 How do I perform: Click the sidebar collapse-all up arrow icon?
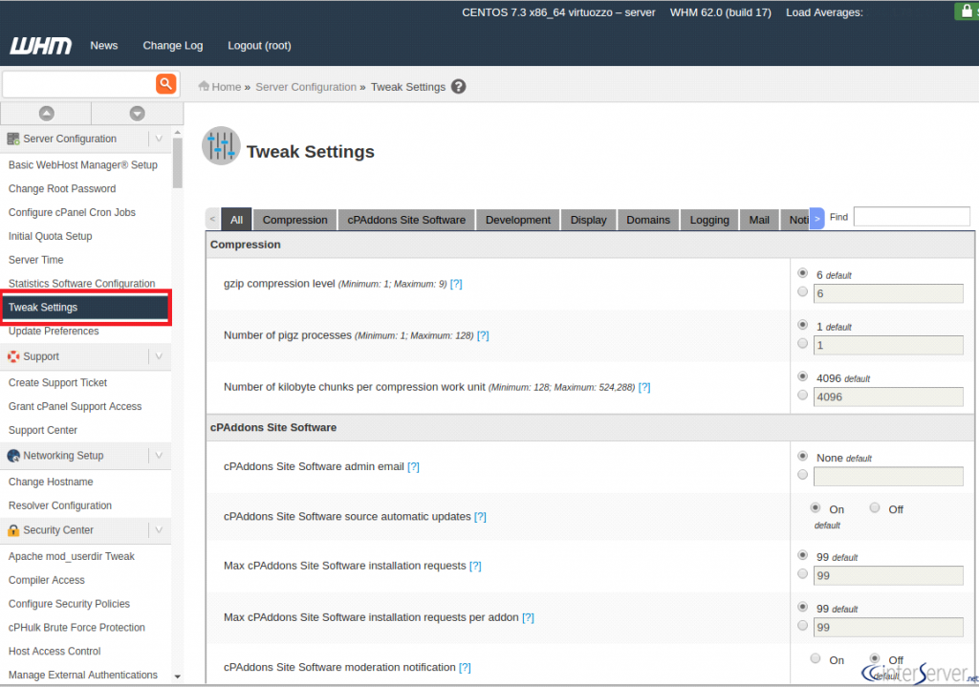tap(46, 113)
